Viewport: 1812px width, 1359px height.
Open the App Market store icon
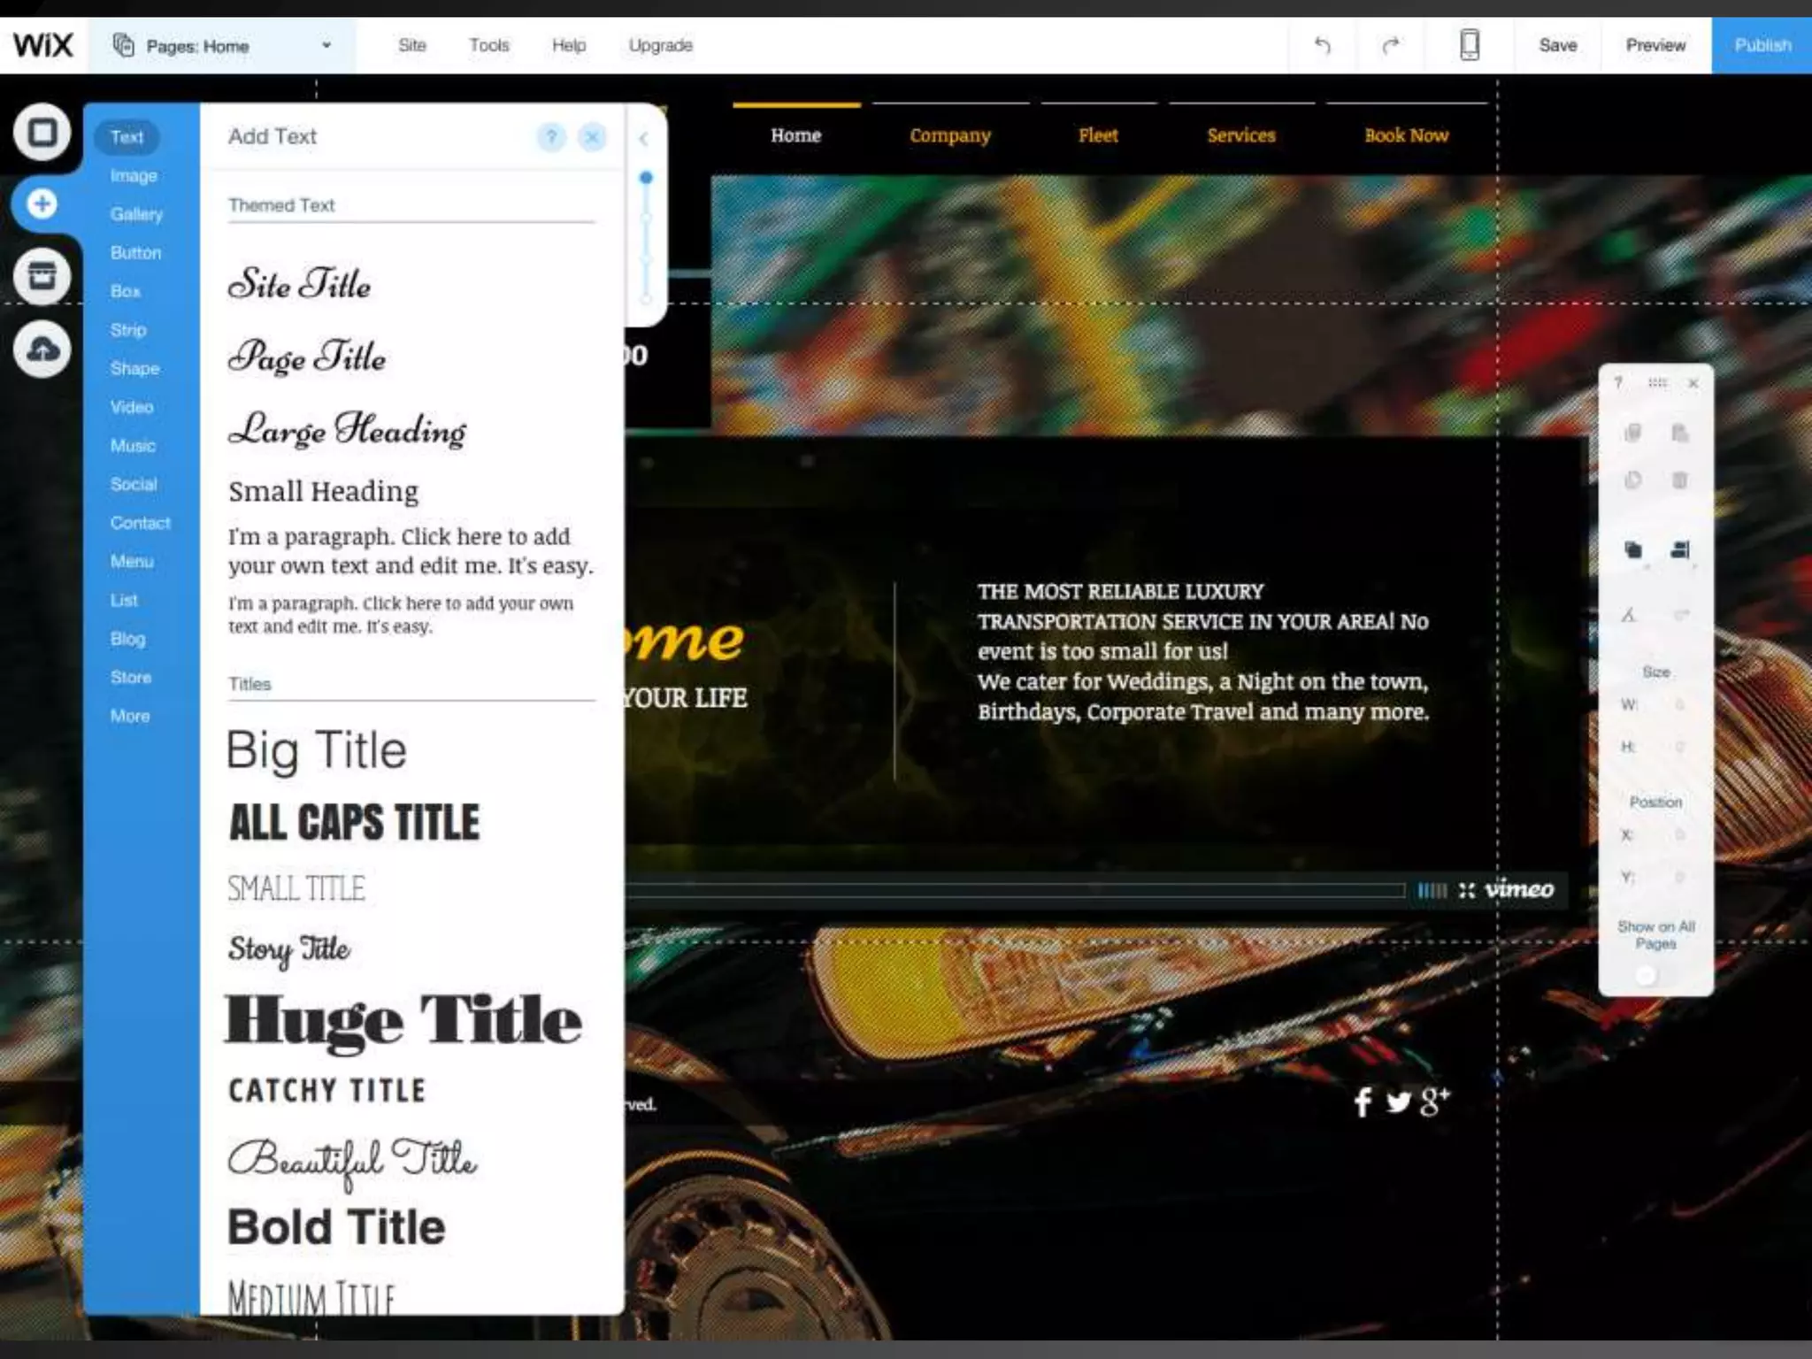pos(42,276)
